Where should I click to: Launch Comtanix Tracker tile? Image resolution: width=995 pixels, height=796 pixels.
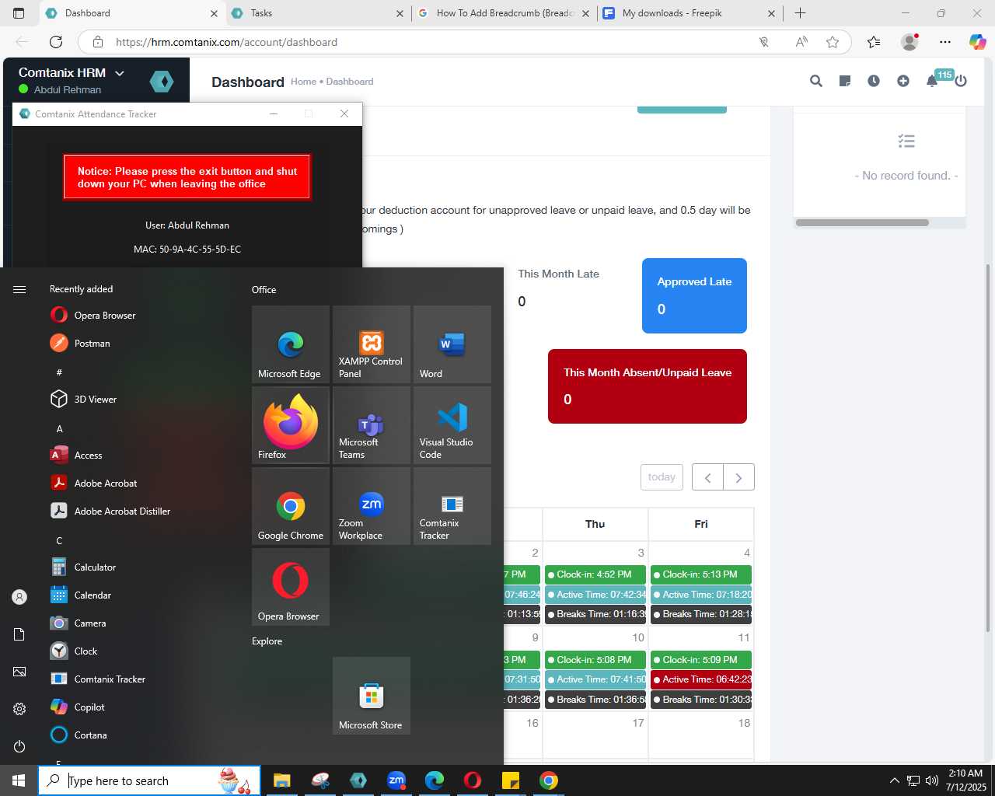[452, 506]
